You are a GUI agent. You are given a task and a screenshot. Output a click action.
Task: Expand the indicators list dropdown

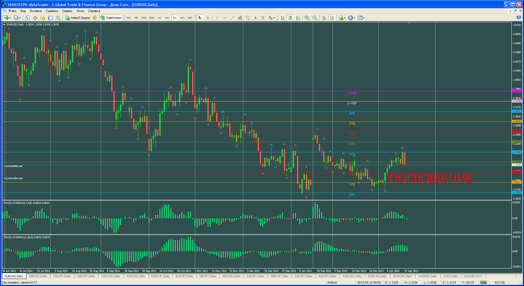pos(345,18)
